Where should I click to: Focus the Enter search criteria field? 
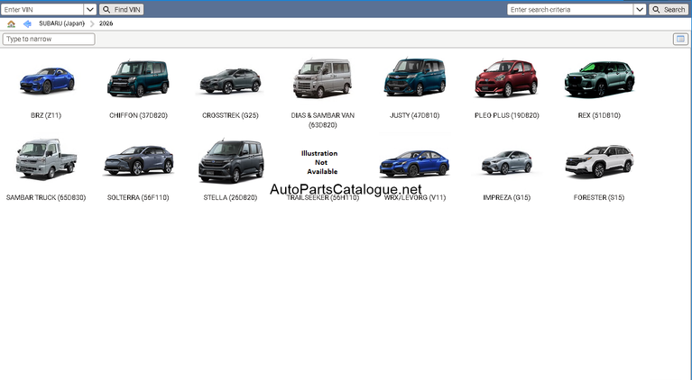(x=570, y=9)
